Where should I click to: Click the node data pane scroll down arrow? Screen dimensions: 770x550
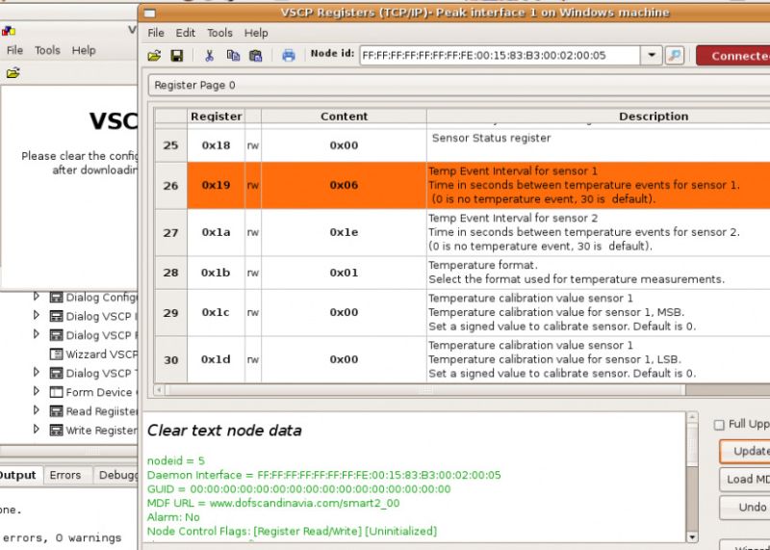click(x=692, y=537)
